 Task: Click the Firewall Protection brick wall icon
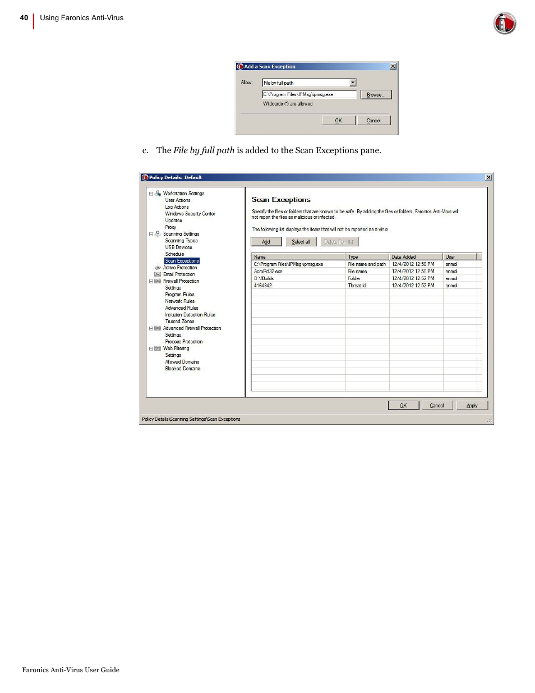tap(158, 281)
